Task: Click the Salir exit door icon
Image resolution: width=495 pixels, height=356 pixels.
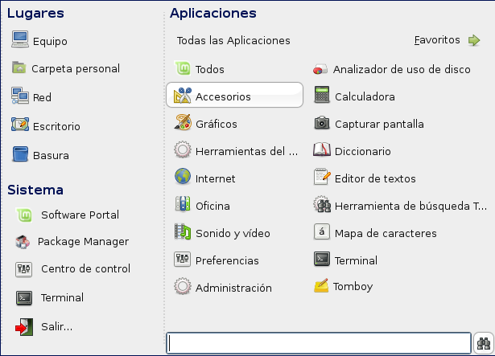Action: pyautogui.click(x=24, y=327)
